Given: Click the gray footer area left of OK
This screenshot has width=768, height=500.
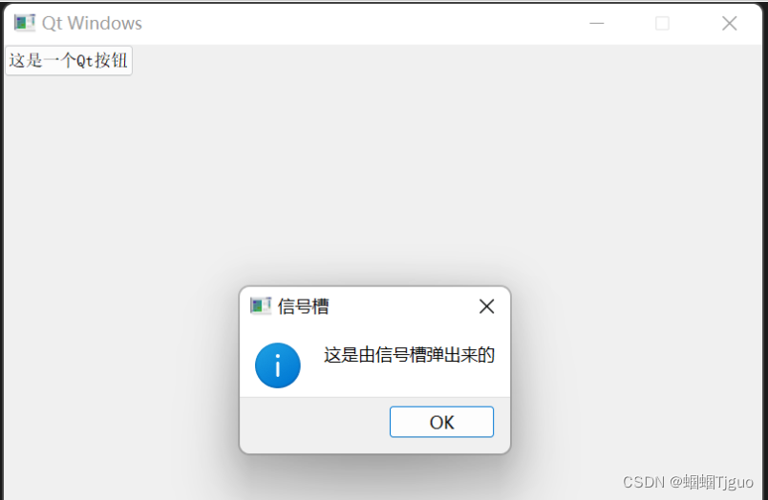Looking at the screenshot, I should (x=314, y=425).
